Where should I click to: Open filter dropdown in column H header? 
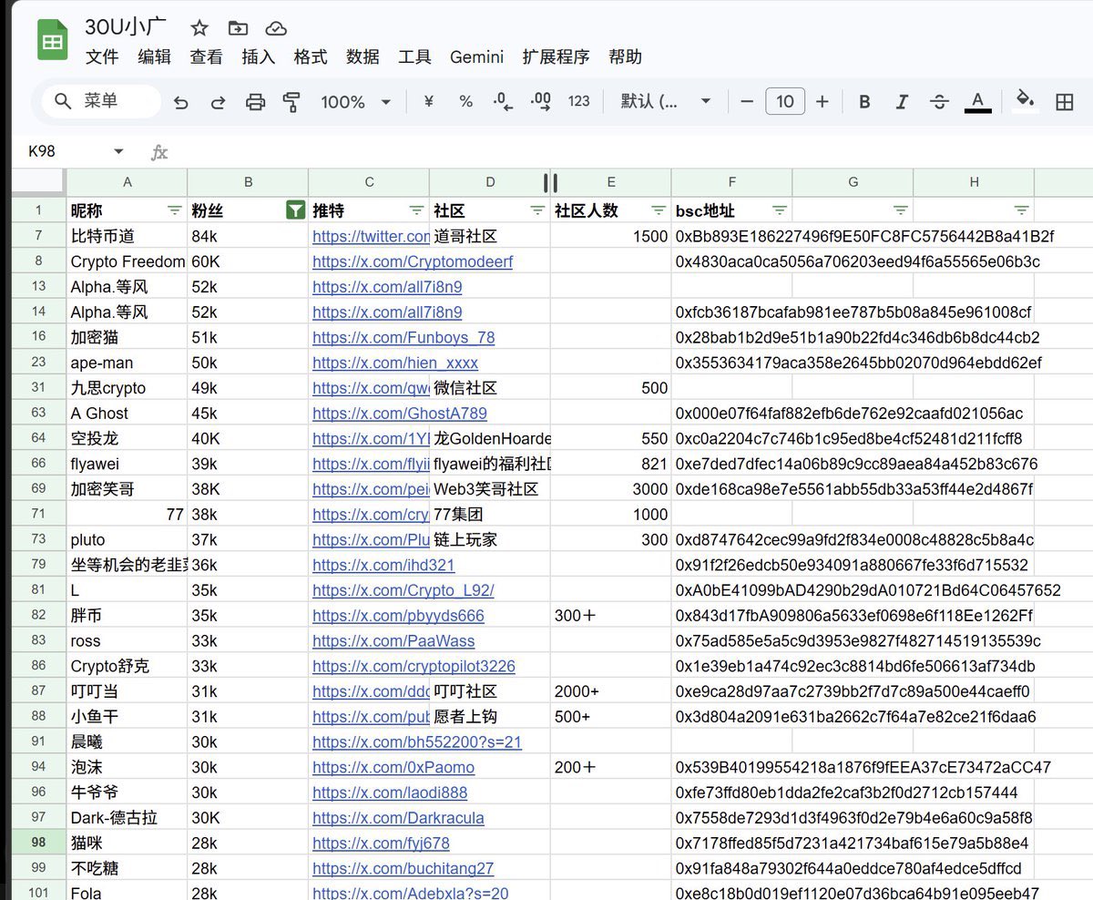point(1022,210)
